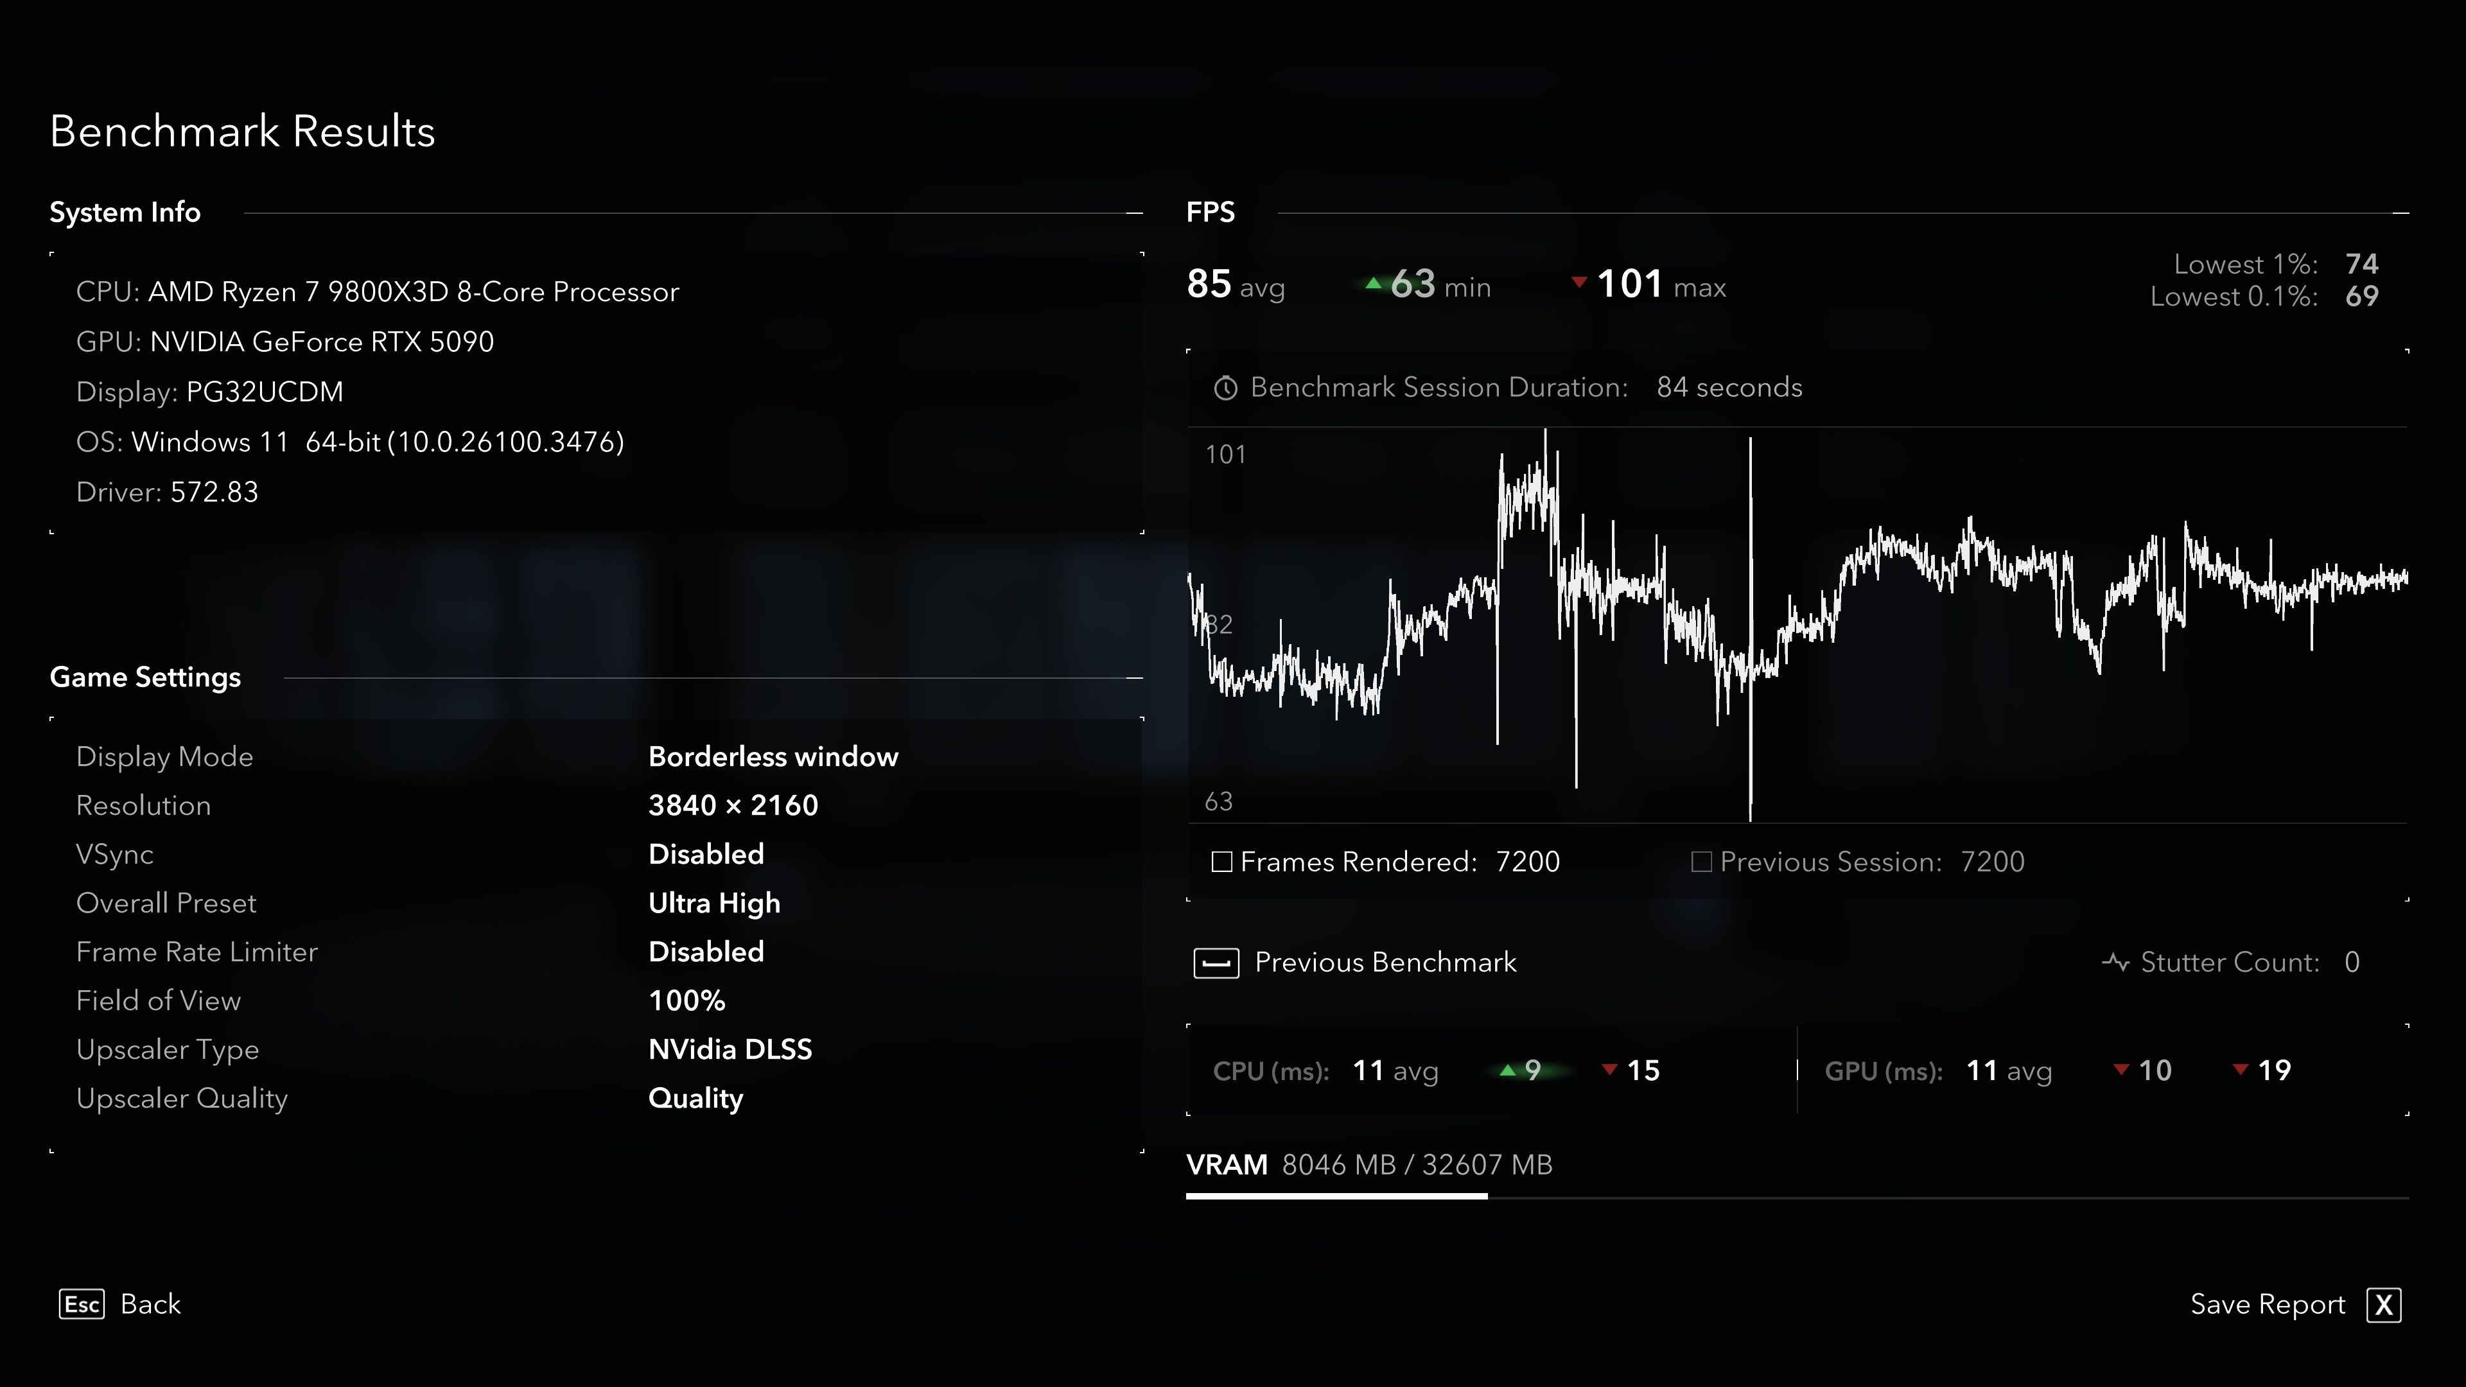2466x1387 pixels.
Task: Click the red arrow next to 101 max
Action: click(1578, 281)
